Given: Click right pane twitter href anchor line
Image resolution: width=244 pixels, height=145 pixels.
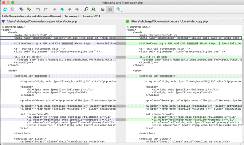Looking at the screenshot, I should pos(193,109).
